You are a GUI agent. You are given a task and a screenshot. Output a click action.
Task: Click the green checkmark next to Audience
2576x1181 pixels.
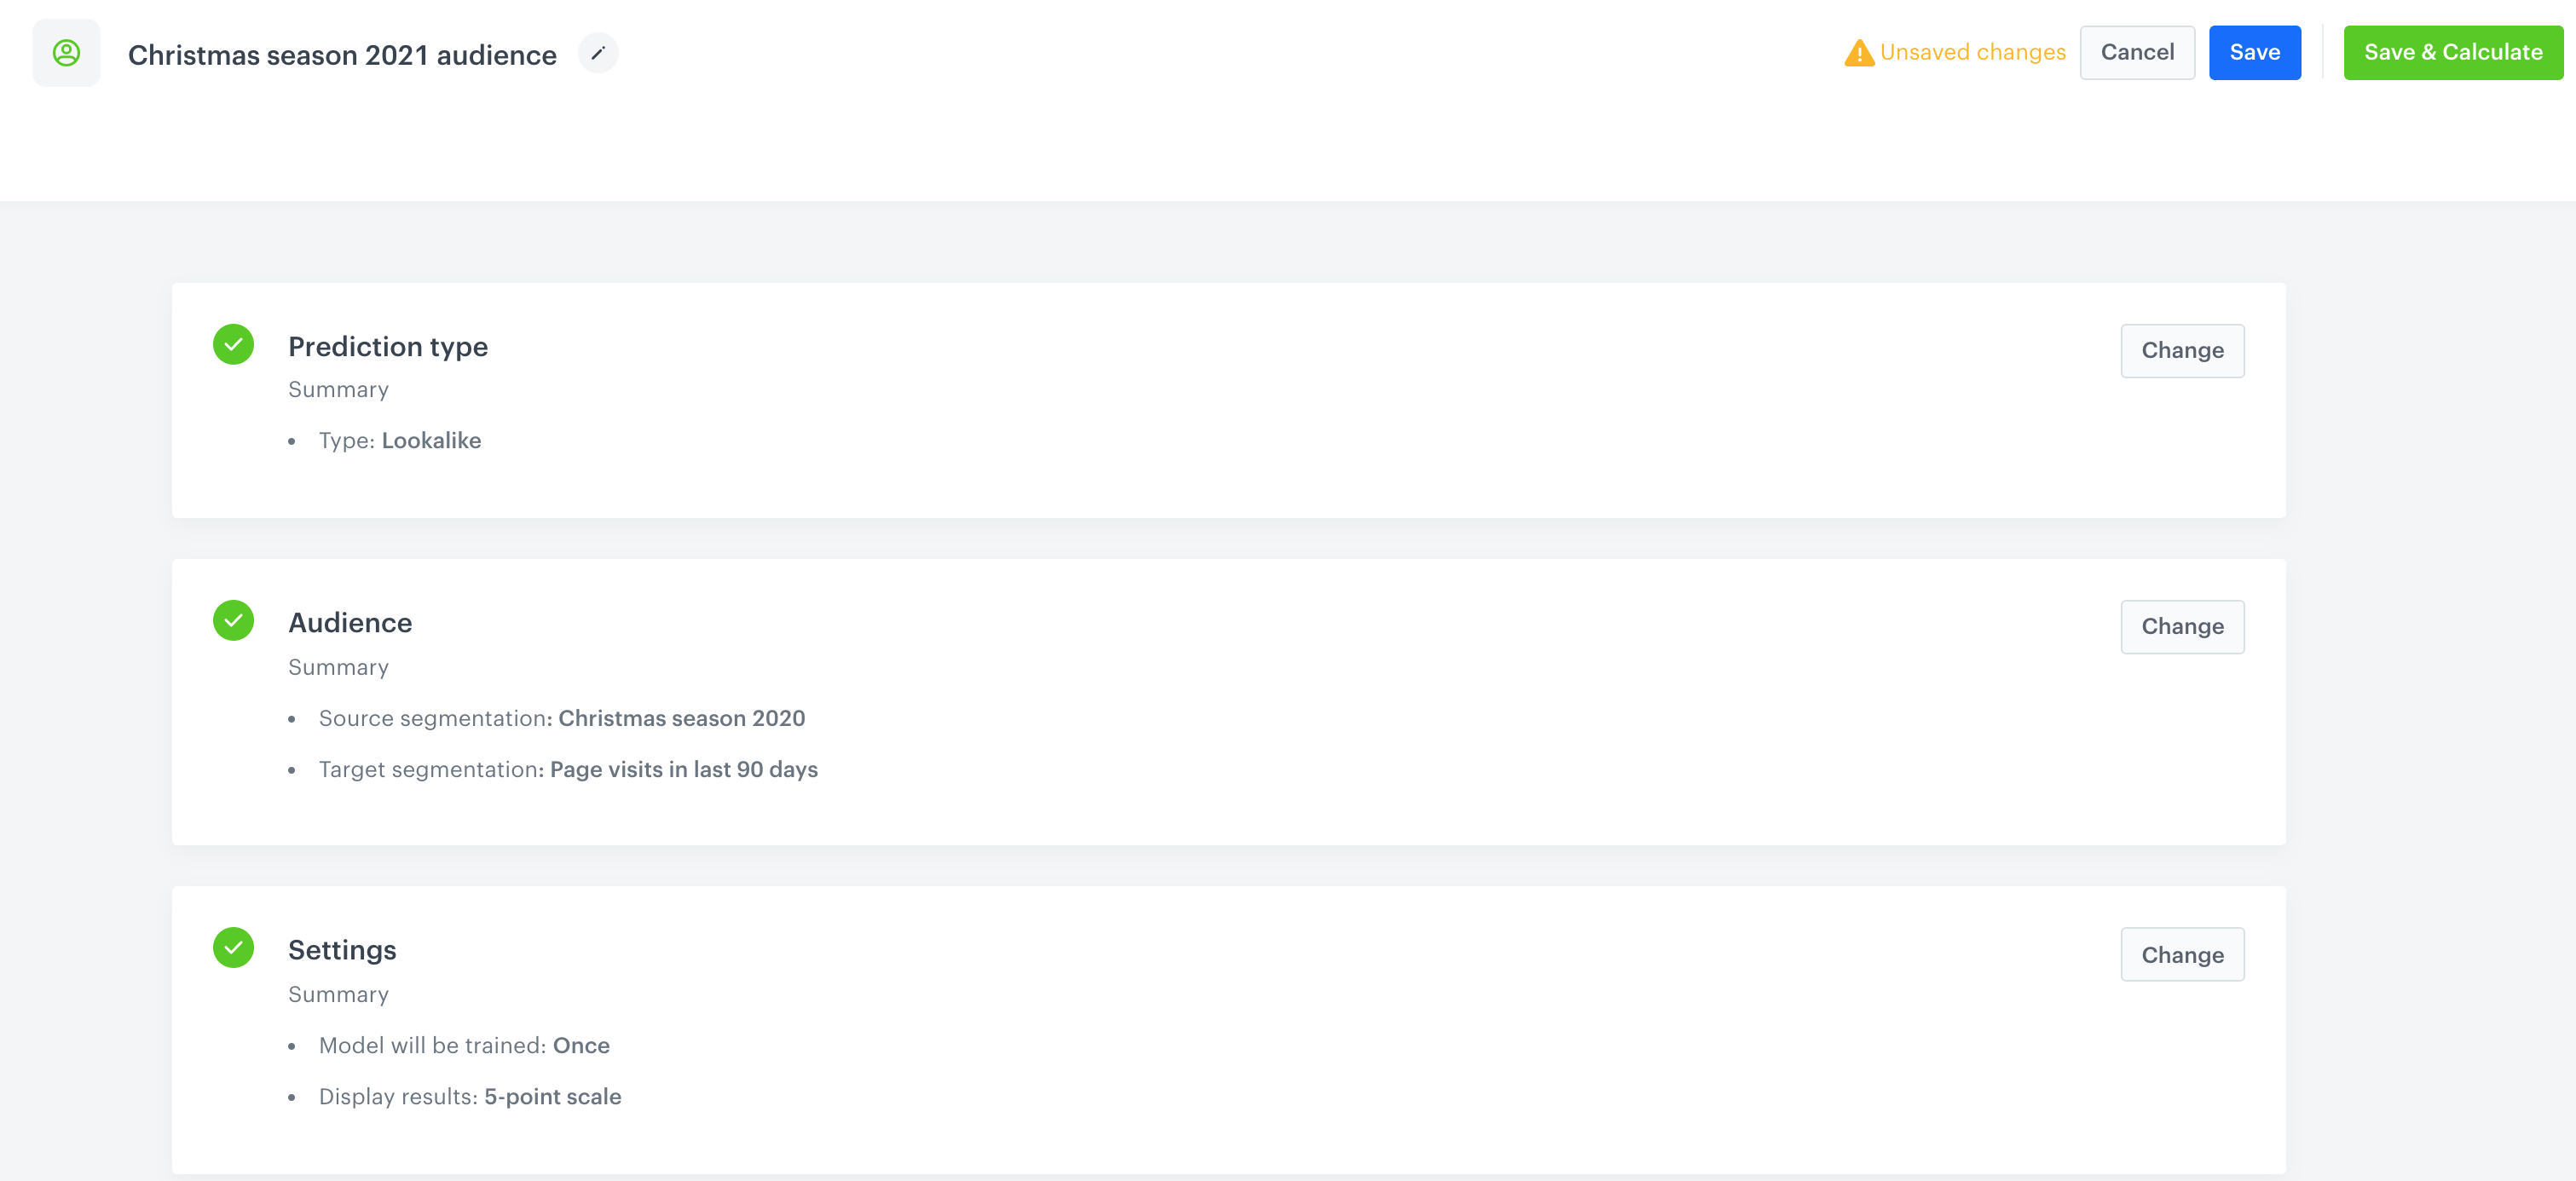(x=233, y=620)
